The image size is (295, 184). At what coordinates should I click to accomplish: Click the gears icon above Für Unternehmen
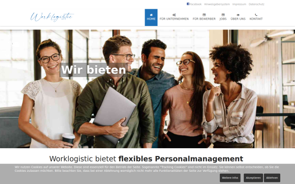coord(174,15)
